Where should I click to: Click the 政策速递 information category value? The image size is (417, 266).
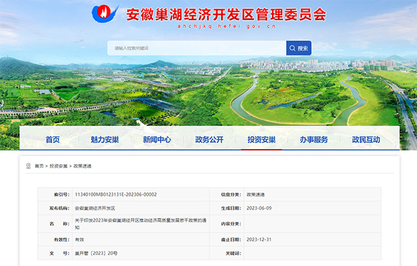click(255, 195)
